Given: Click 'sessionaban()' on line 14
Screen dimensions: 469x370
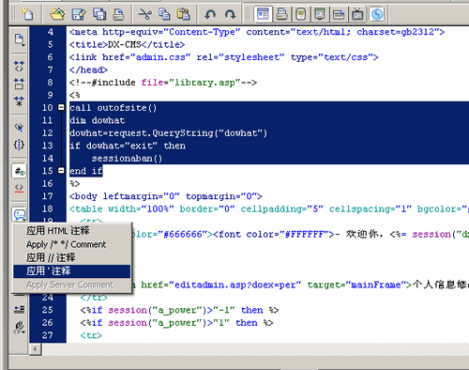Looking at the screenshot, I should 127,159.
